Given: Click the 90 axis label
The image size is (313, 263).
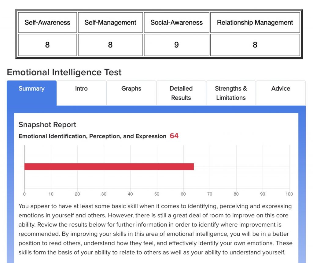Looking at the screenshot, I should [x=263, y=194].
